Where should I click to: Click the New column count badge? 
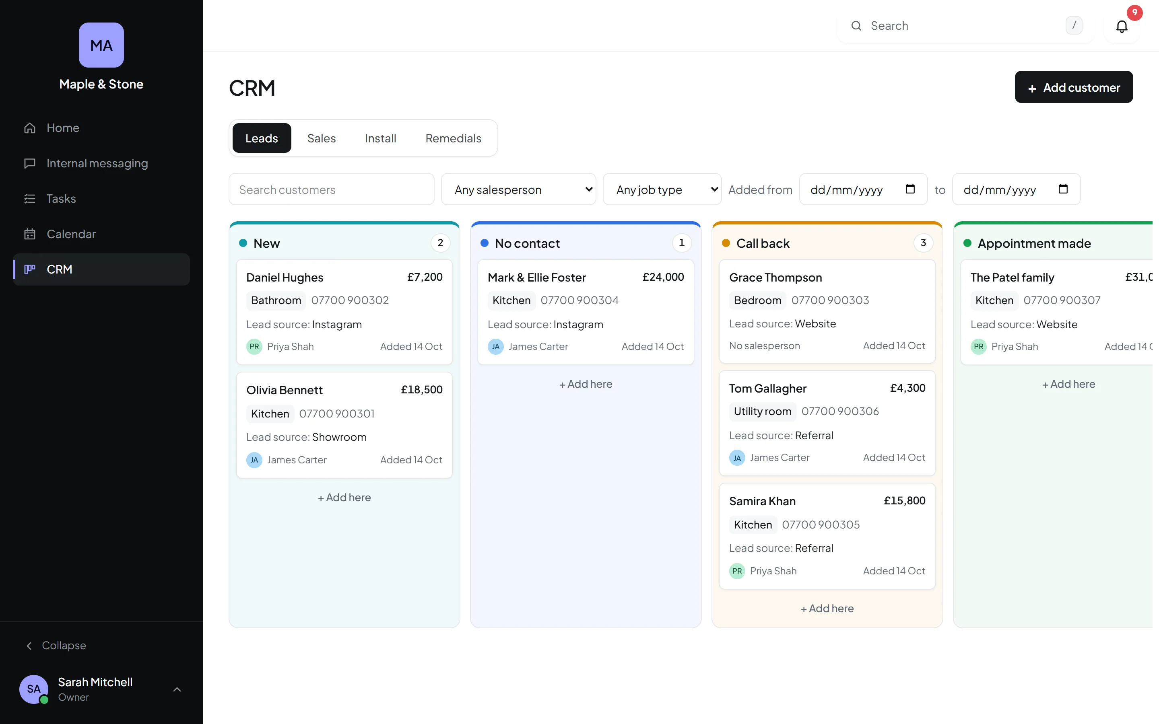440,243
